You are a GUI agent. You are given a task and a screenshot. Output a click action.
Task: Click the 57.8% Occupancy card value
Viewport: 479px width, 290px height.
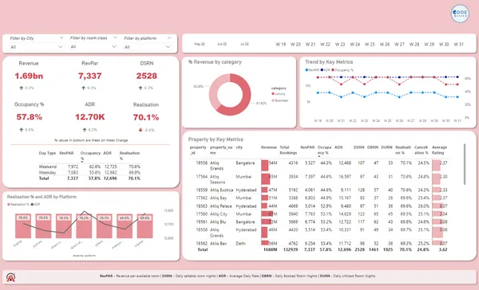(30, 117)
